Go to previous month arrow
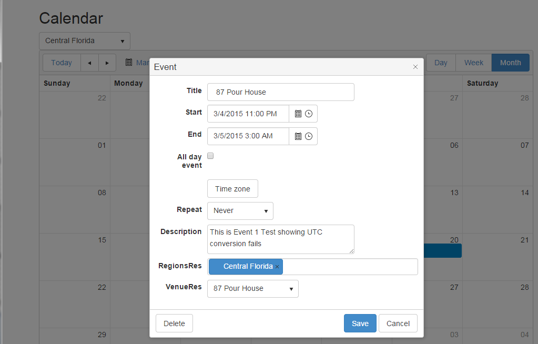This screenshot has width=538, height=344. (89, 63)
